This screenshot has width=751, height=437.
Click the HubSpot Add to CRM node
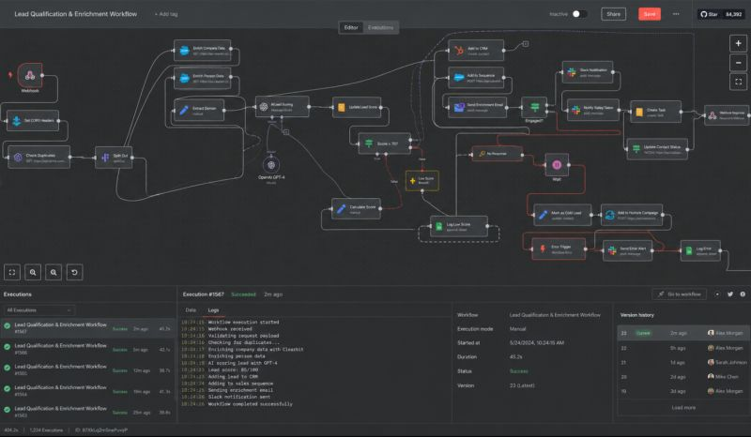click(x=476, y=50)
